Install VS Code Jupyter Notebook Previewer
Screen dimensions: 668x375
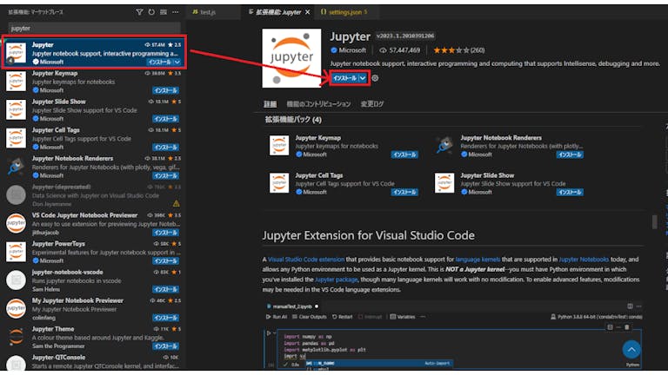166,233
